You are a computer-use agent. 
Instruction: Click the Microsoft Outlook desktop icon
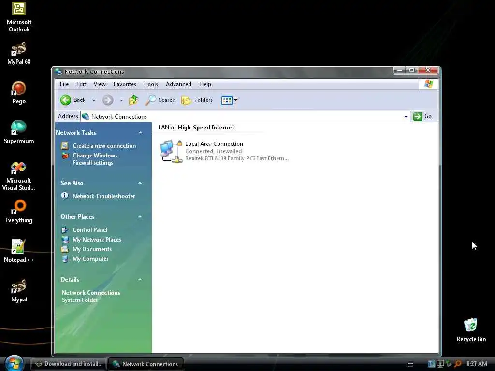[x=19, y=17]
